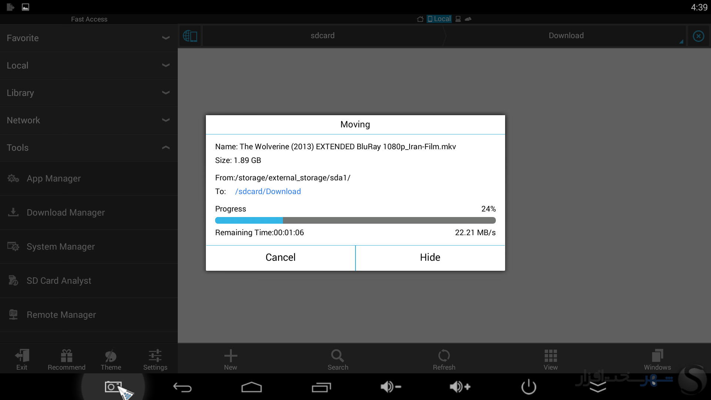Click the globe device icon in path bar
711x400 pixels.
[190, 36]
